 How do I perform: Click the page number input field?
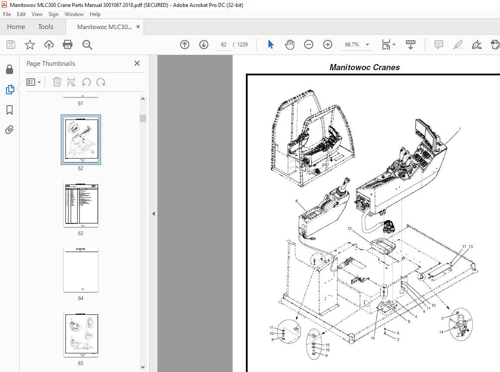[x=224, y=45]
